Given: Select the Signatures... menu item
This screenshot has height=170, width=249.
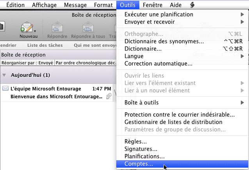Looking at the screenshot, I should point(182,149).
